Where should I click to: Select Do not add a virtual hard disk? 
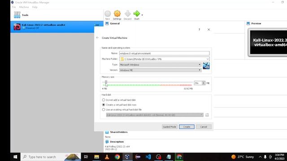(x=119, y=100)
